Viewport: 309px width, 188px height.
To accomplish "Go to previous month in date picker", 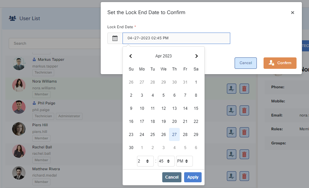I will coord(131,56).
